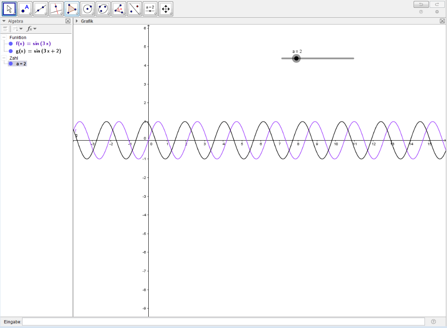Viewport: 447px width, 328px height.
Task: Toggle auxiliary objects icon in Algebra toolbar
Action: pyautogui.click(x=5, y=29)
